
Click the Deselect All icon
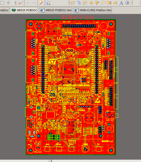pyautogui.click(x=14, y=3)
